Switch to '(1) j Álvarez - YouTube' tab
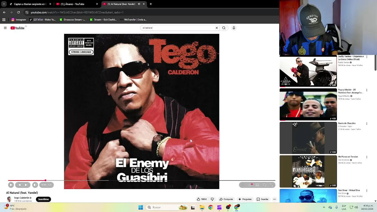 tap(77, 4)
